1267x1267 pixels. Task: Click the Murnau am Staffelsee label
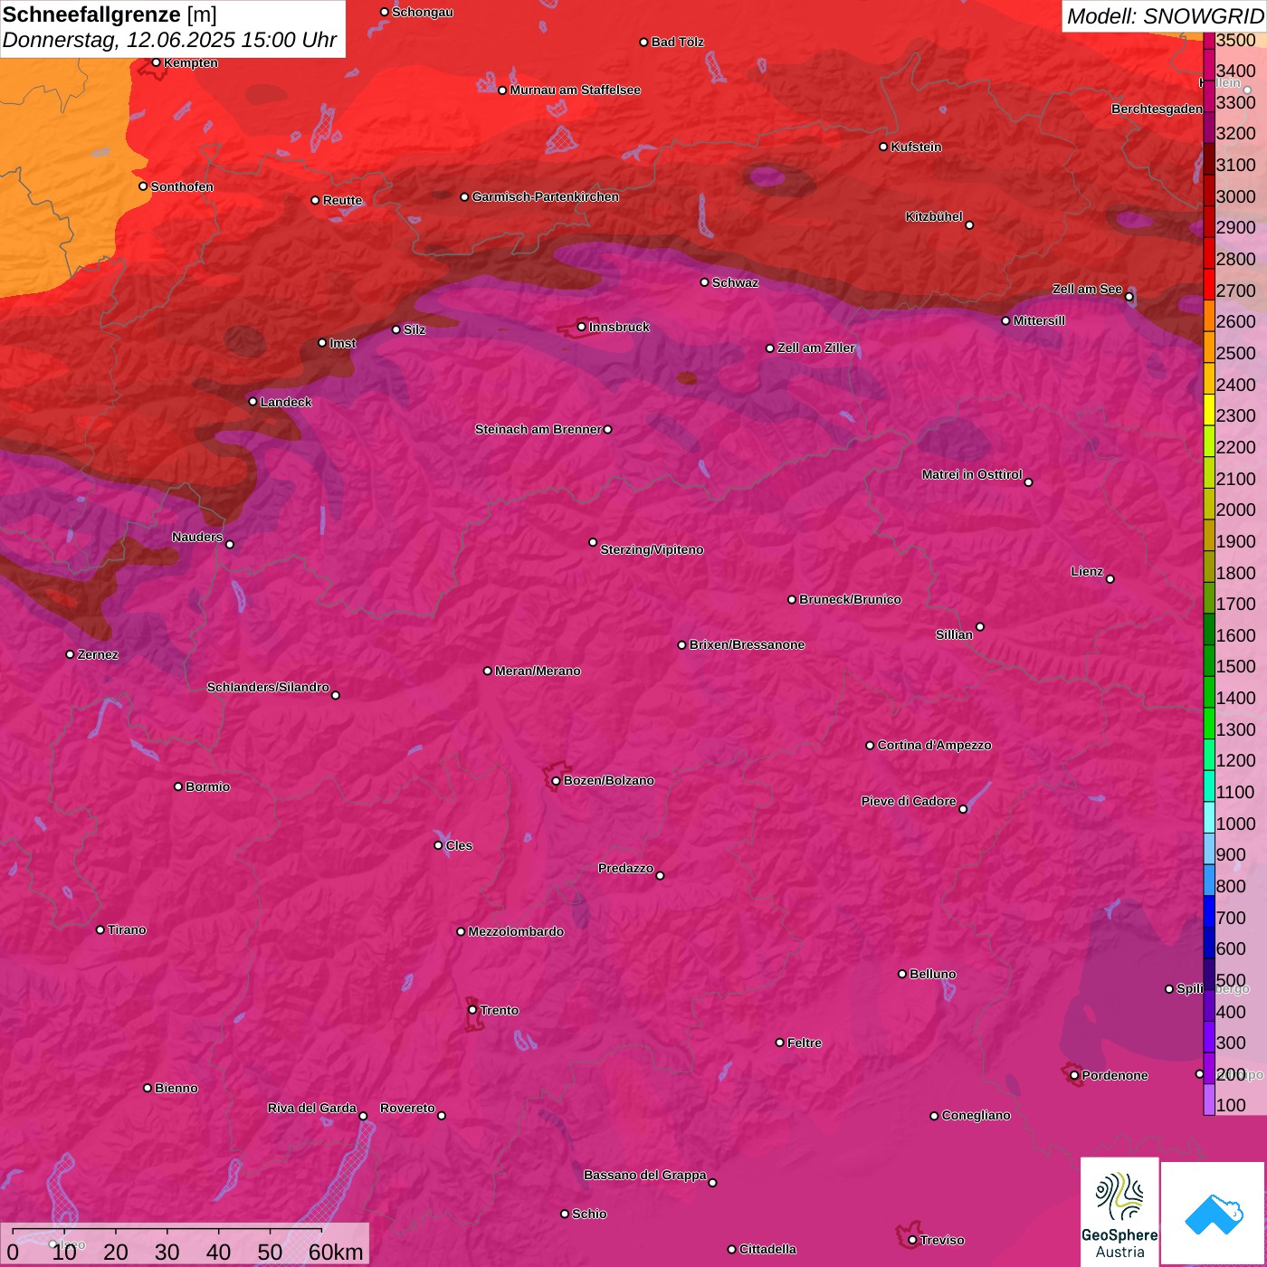click(x=575, y=90)
